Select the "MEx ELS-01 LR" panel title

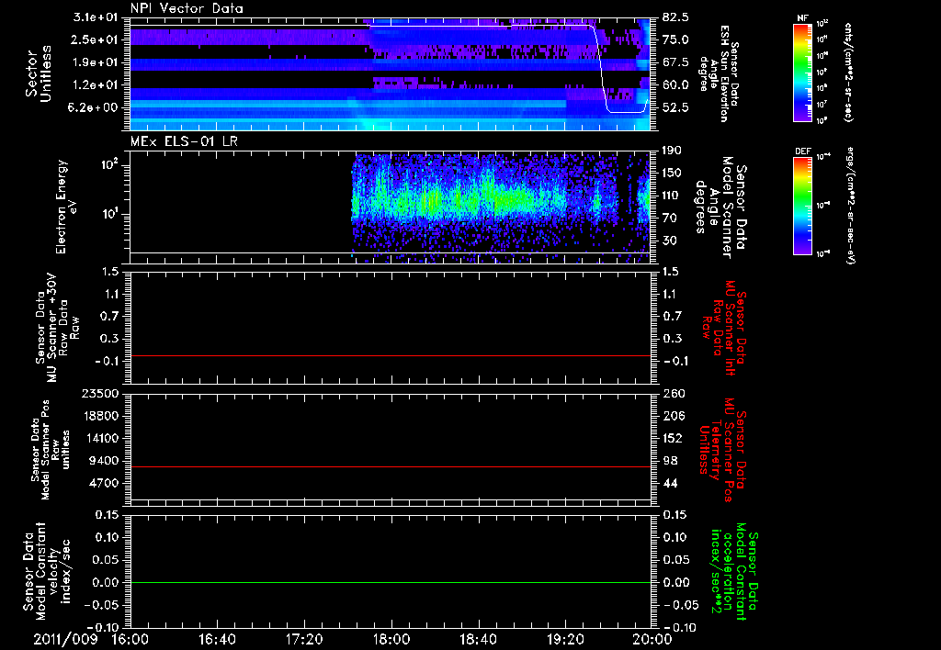[x=183, y=141]
